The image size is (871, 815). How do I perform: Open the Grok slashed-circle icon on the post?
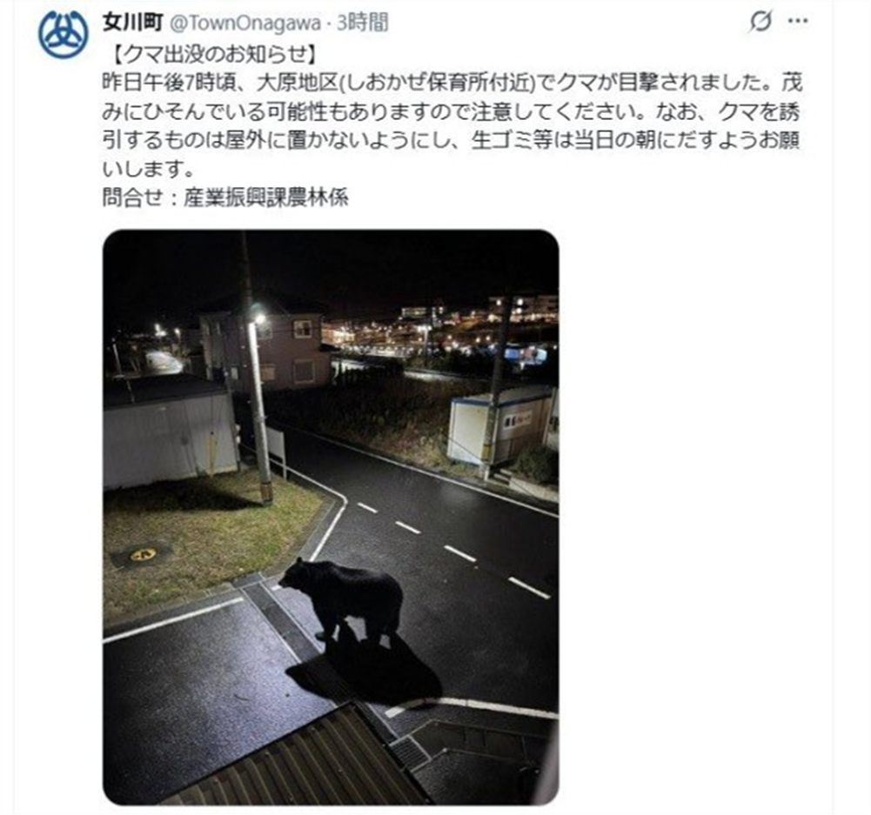pos(760,22)
